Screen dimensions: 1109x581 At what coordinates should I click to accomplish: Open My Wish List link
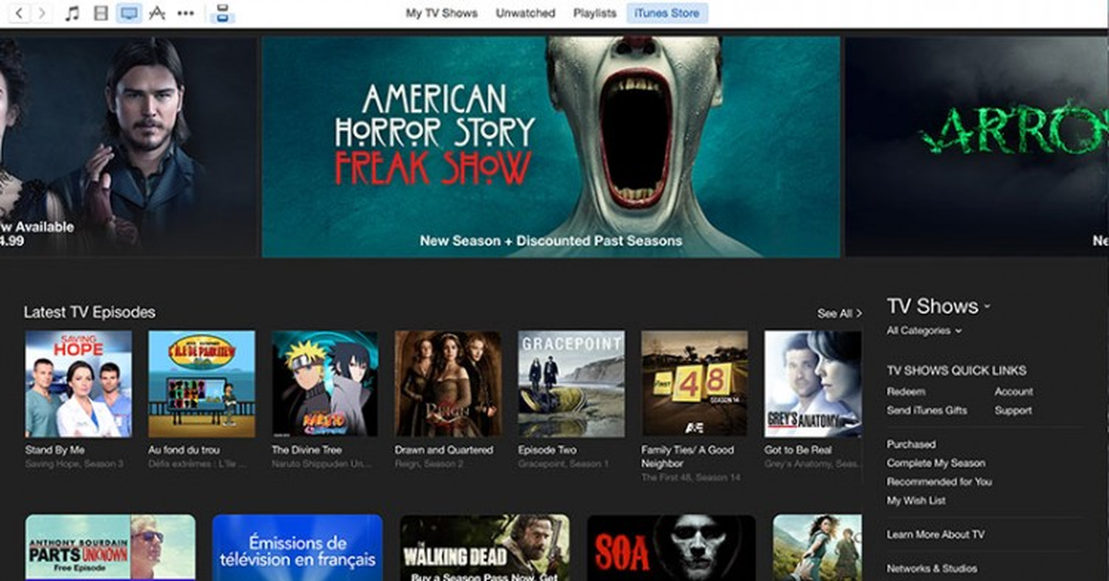(x=916, y=501)
